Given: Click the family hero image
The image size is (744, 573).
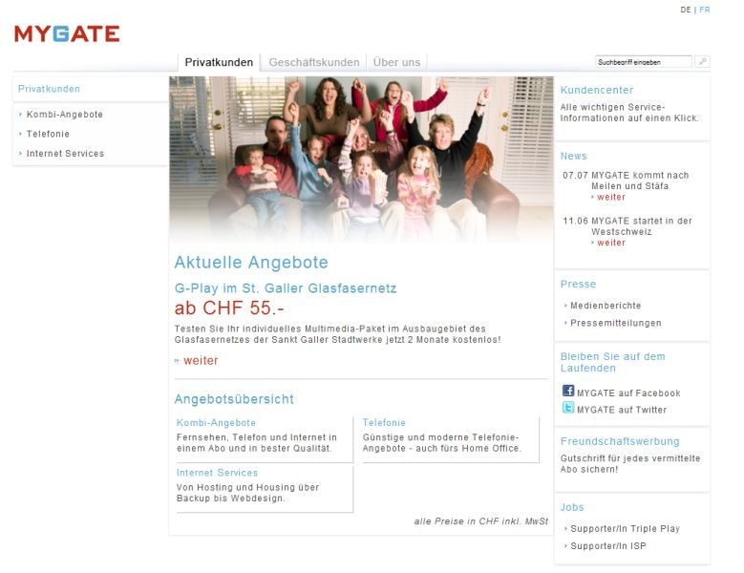Looking at the screenshot, I should coord(361,159).
